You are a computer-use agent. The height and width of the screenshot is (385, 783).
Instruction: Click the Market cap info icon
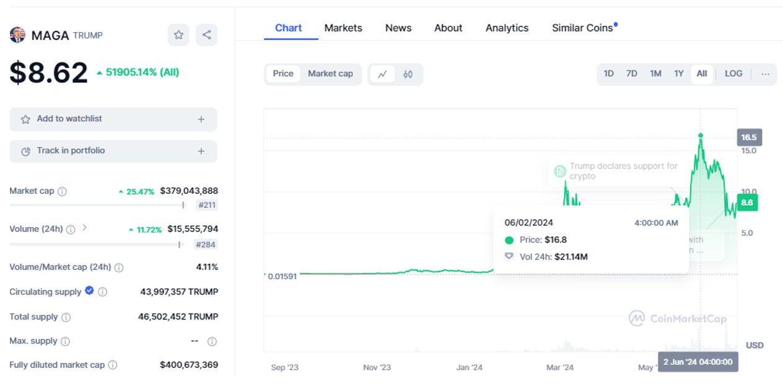62,192
